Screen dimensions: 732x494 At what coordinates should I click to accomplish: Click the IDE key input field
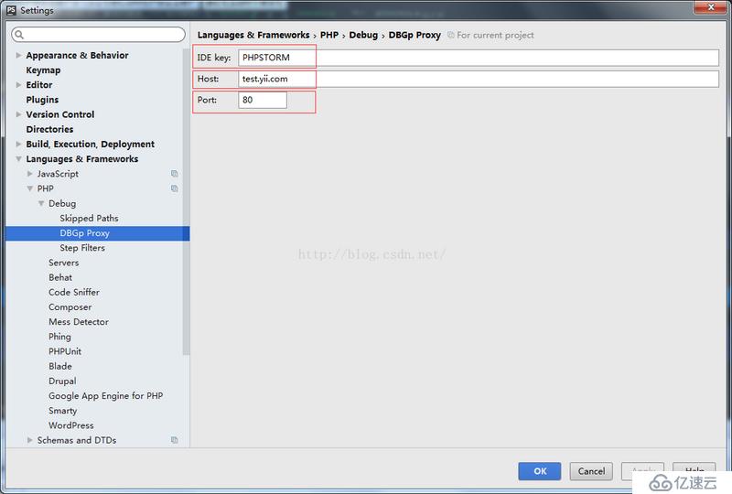click(x=479, y=58)
